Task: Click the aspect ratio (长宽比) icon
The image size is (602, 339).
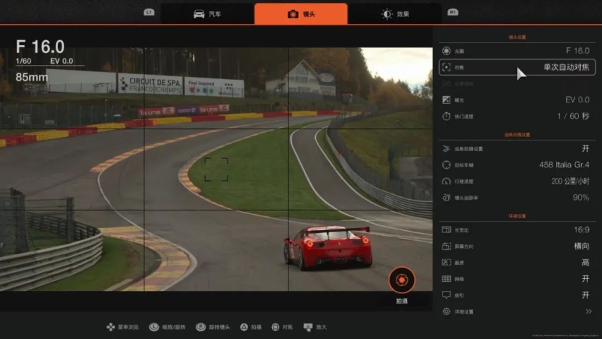Action: pos(446,230)
